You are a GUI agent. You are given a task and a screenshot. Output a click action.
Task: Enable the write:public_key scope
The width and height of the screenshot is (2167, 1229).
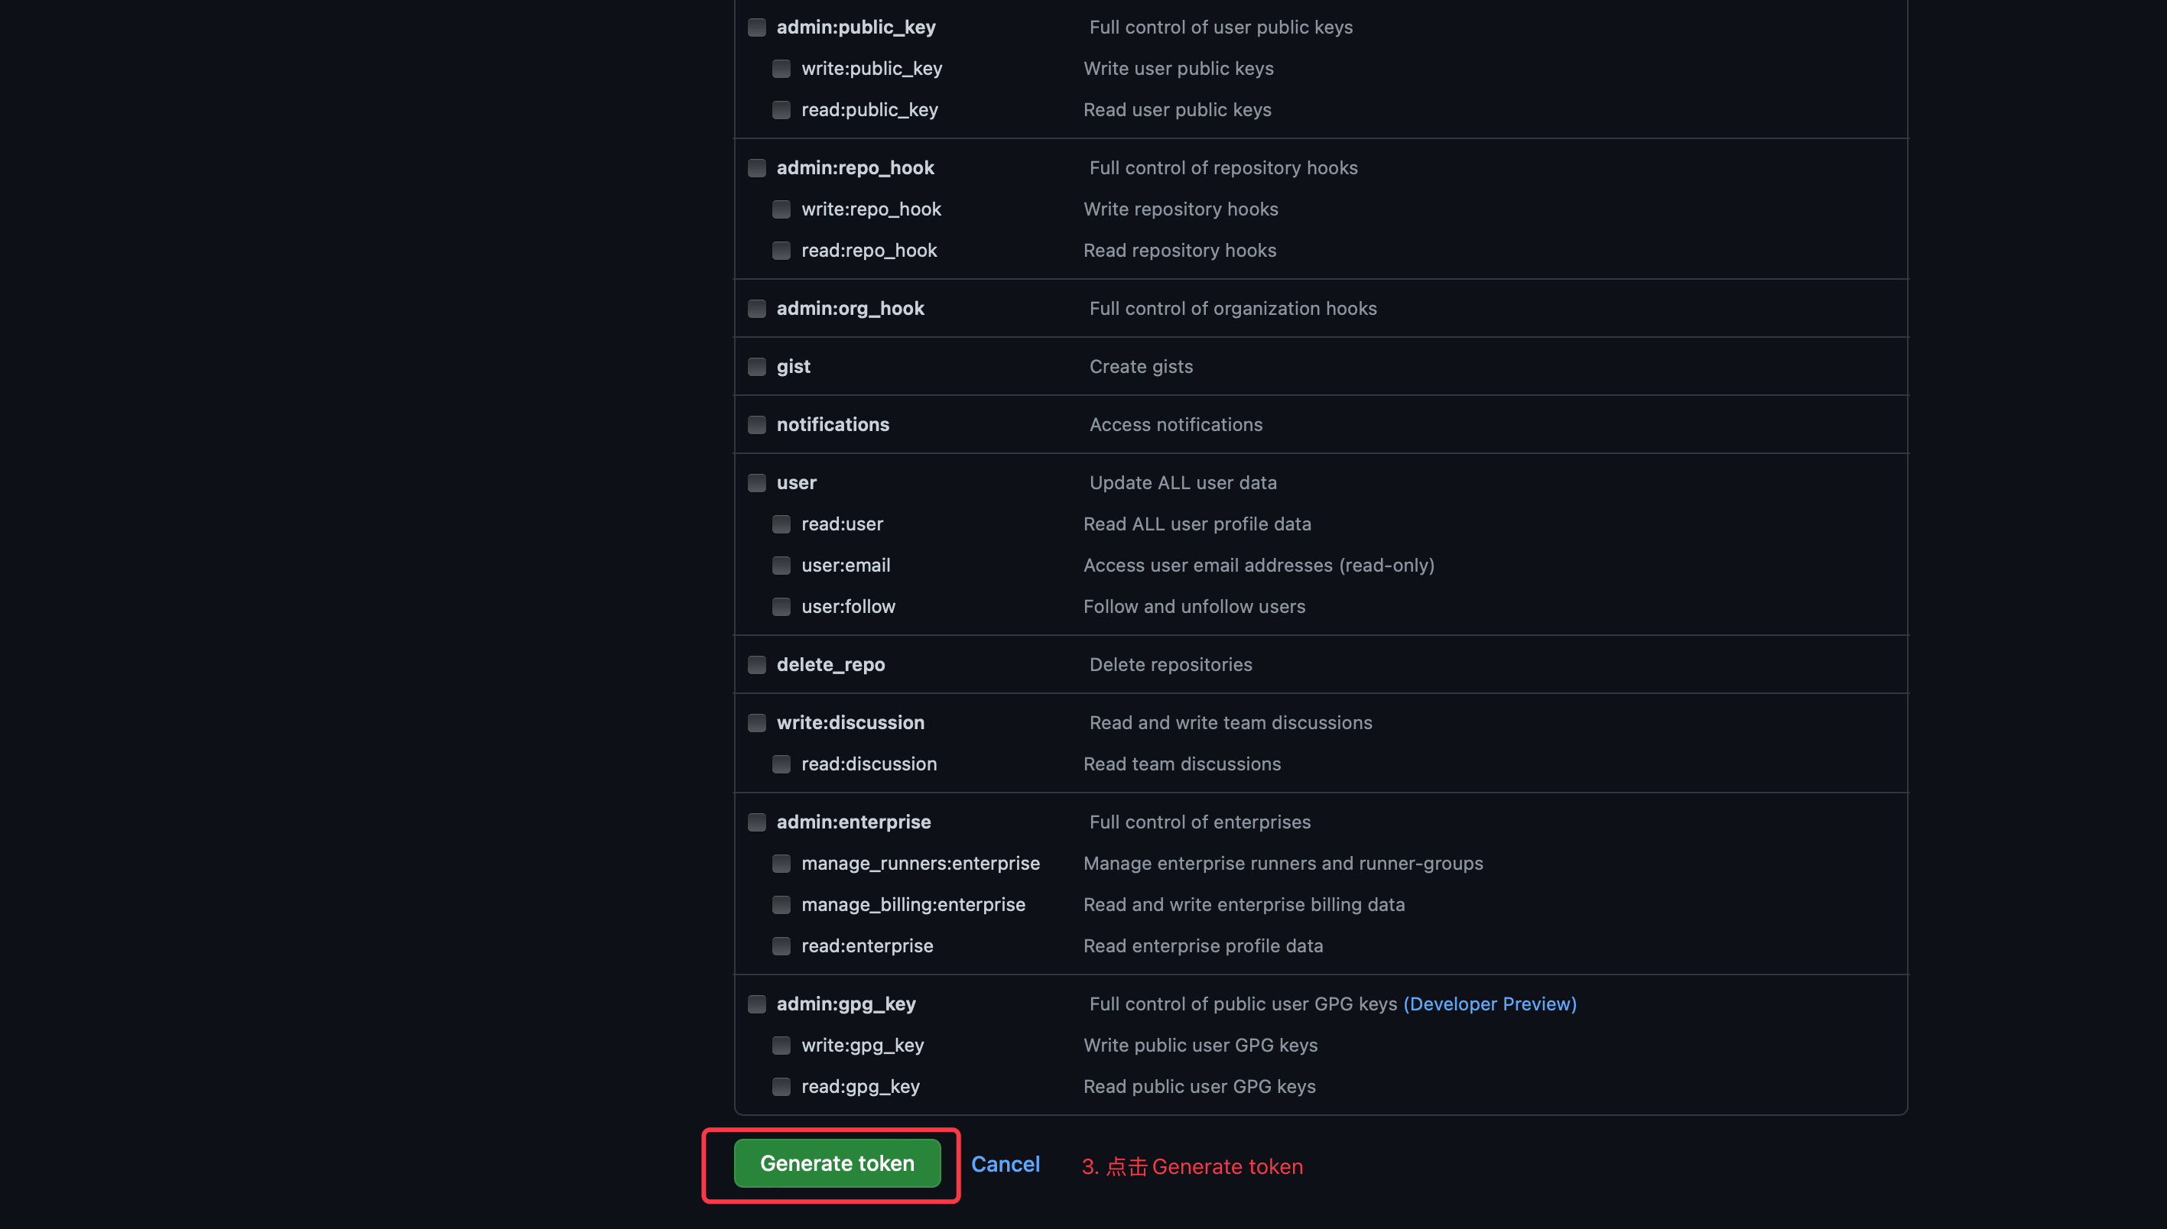tap(781, 68)
